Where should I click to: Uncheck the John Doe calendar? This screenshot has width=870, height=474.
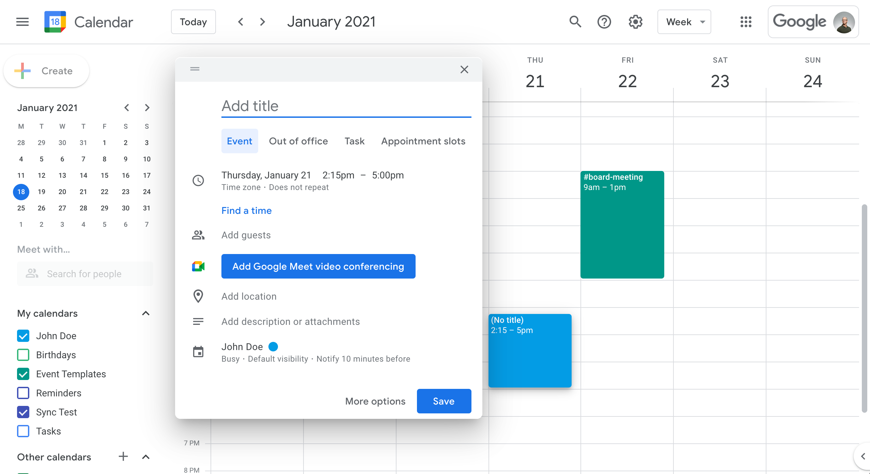tap(23, 336)
